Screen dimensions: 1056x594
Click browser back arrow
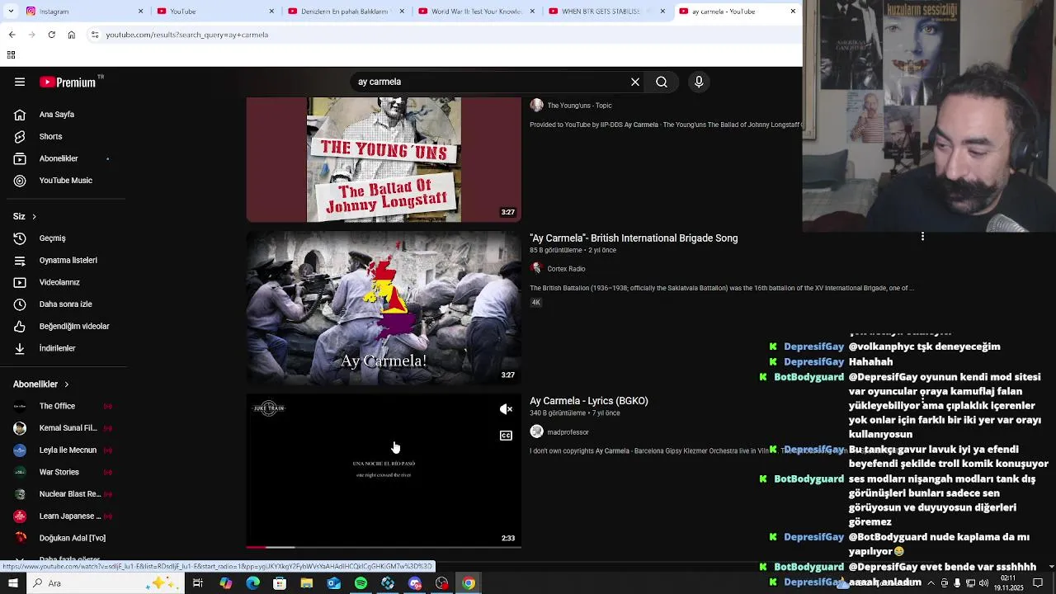coord(12,35)
